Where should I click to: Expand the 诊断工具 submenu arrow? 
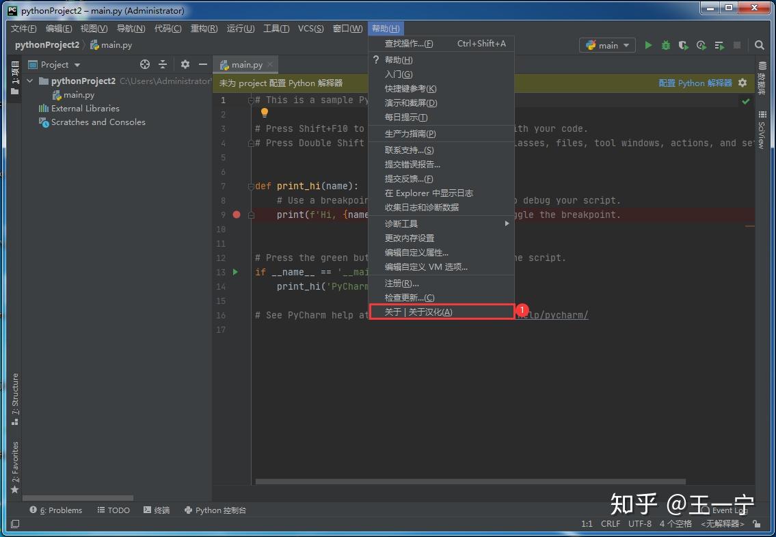(x=507, y=223)
